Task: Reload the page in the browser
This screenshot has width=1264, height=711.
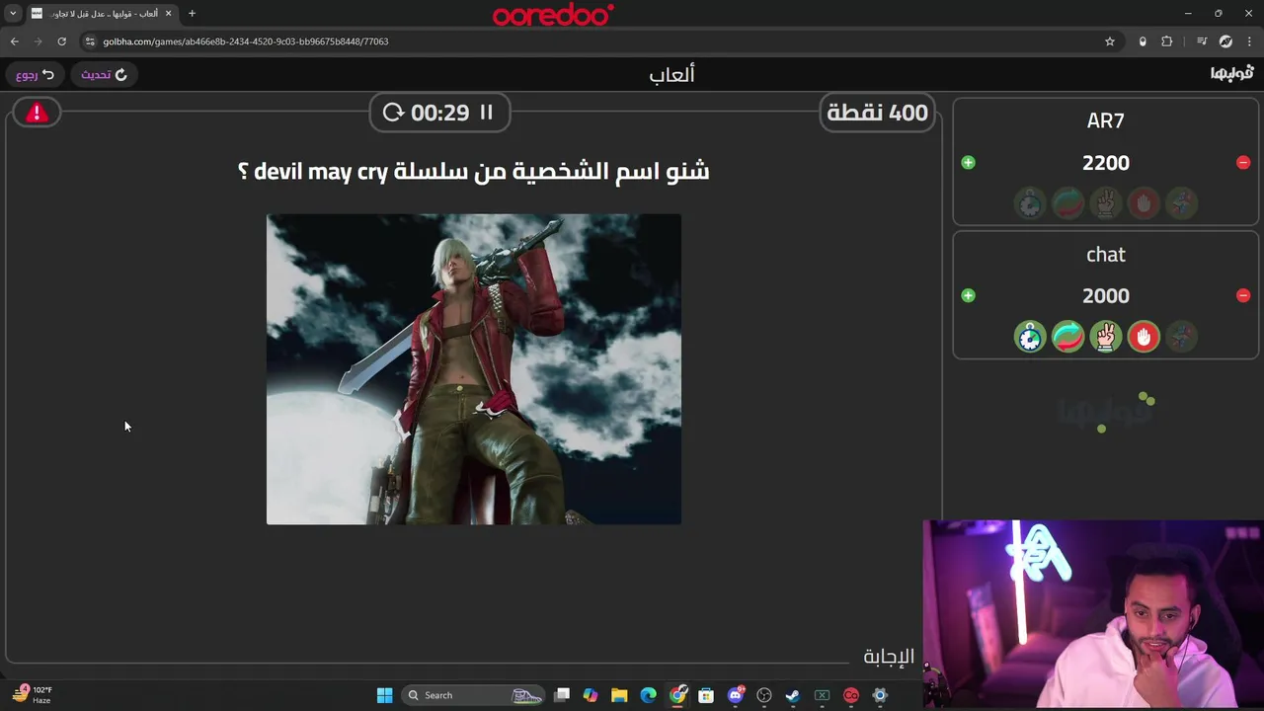Action: (x=61, y=41)
